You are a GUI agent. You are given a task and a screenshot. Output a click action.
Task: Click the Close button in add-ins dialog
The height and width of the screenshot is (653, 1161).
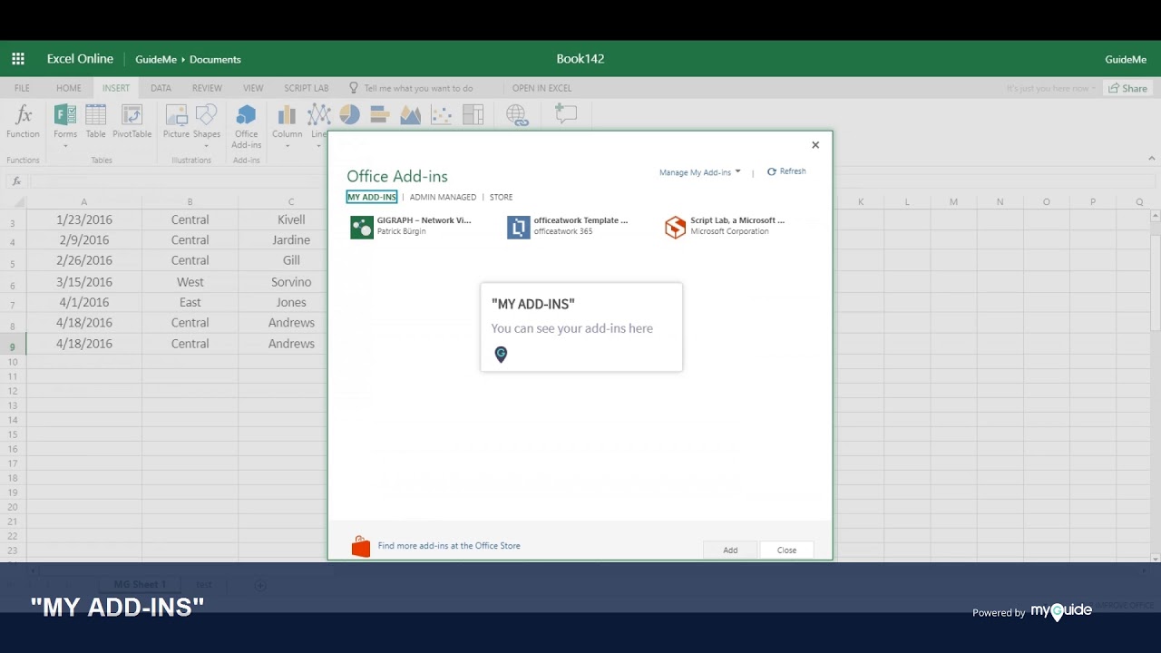[786, 551]
